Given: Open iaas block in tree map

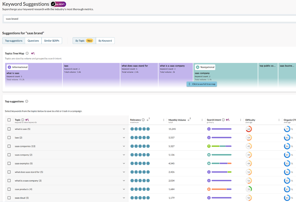Looking at the screenshot, I should [91, 75].
